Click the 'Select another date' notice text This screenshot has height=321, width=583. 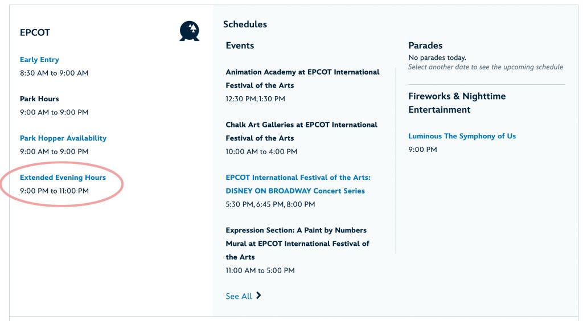click(485, 67)
